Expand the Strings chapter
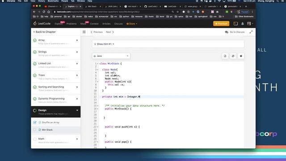Screen dimensions: 286x161 77,52
